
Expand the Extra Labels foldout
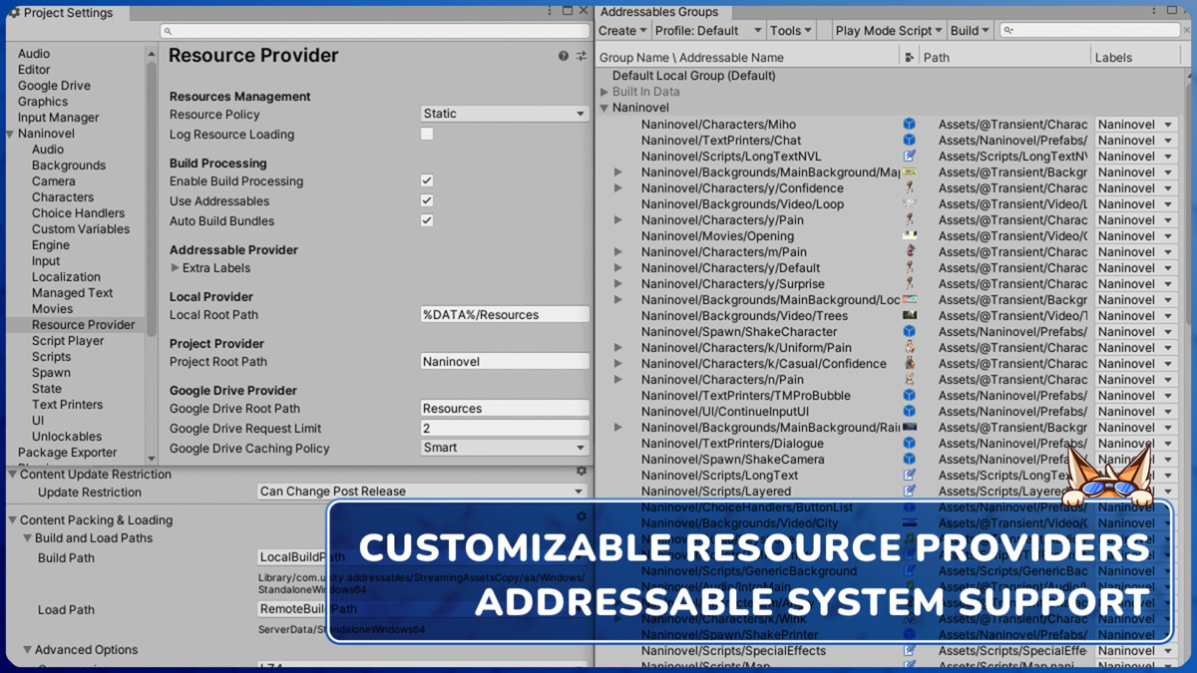pos(176,268)
